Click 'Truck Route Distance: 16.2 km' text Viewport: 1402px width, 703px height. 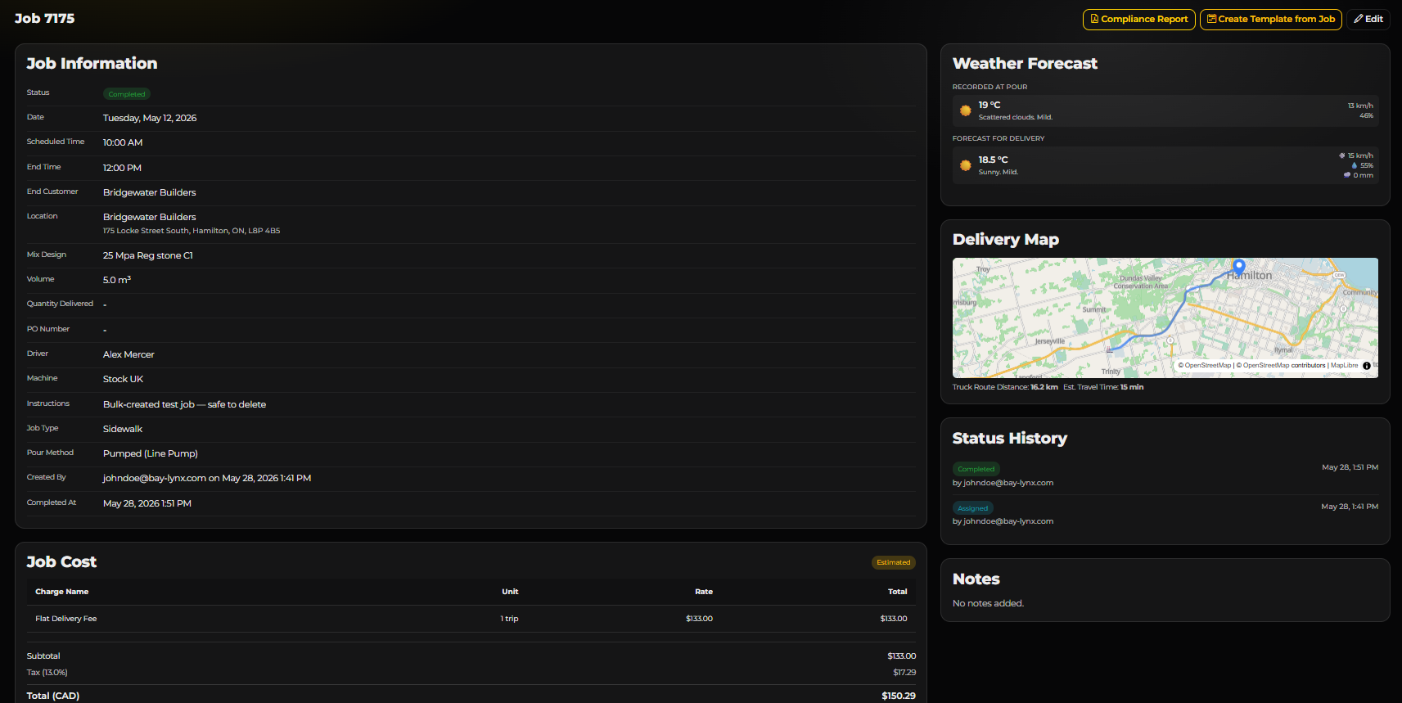coord(1005,387)
